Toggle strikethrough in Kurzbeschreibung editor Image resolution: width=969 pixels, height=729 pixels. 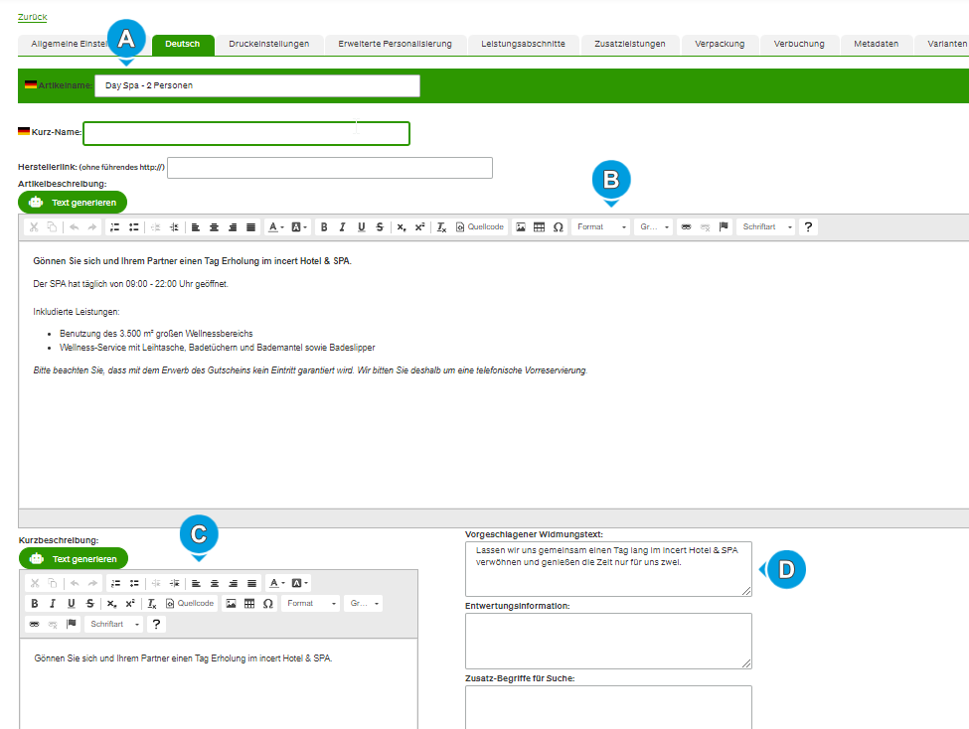pos(90,604)
